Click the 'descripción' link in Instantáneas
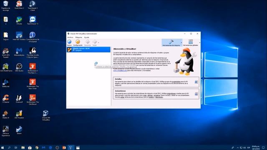Image resolution: width=267 pixels, height=150 pixels. point(159,97)
